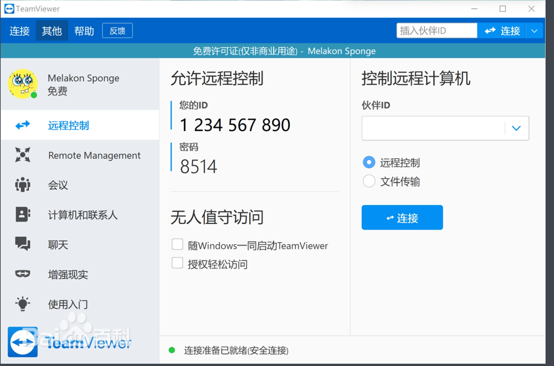Click the Remote Management arrows icon
Image resolution: width=554 pixels, height=366 pixels.
click(x=22, y=155)
